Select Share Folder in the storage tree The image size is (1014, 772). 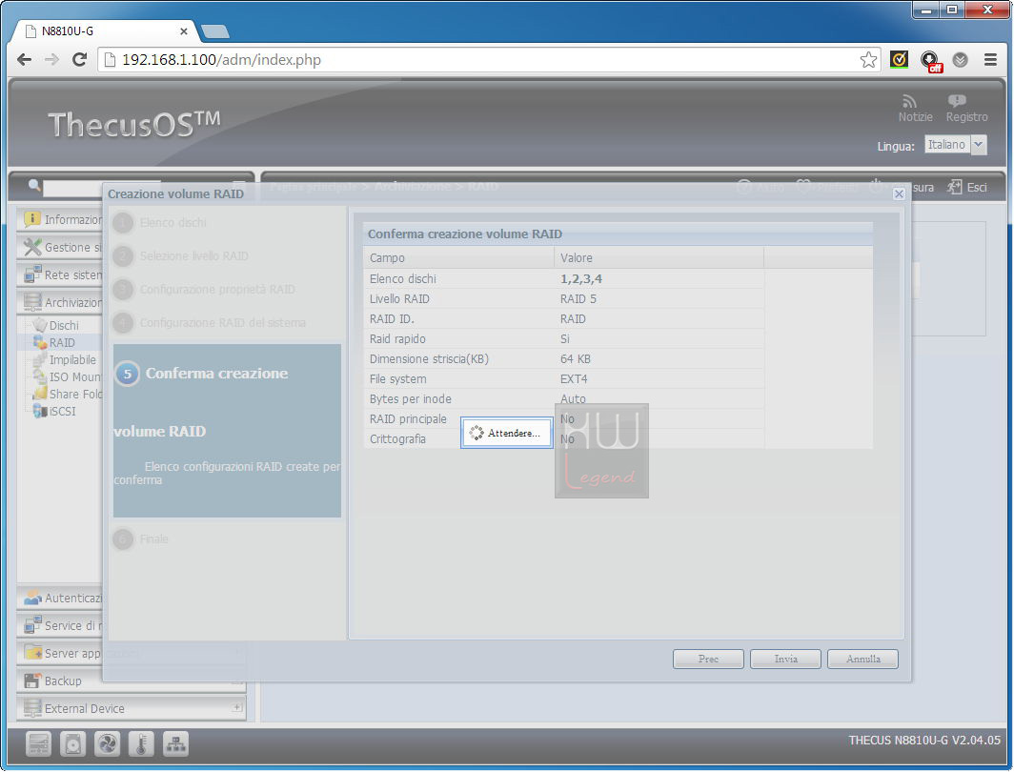click(75, 394)
